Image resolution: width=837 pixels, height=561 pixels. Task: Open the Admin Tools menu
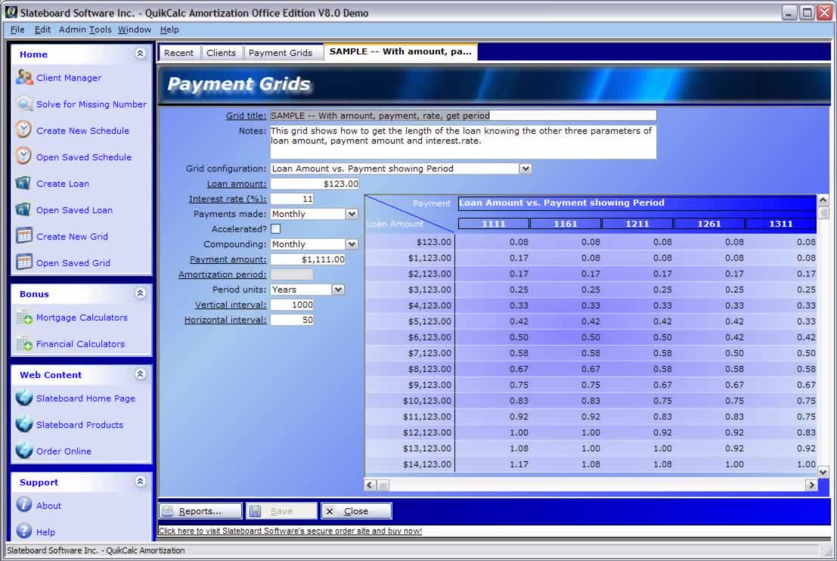pos(85,29)
